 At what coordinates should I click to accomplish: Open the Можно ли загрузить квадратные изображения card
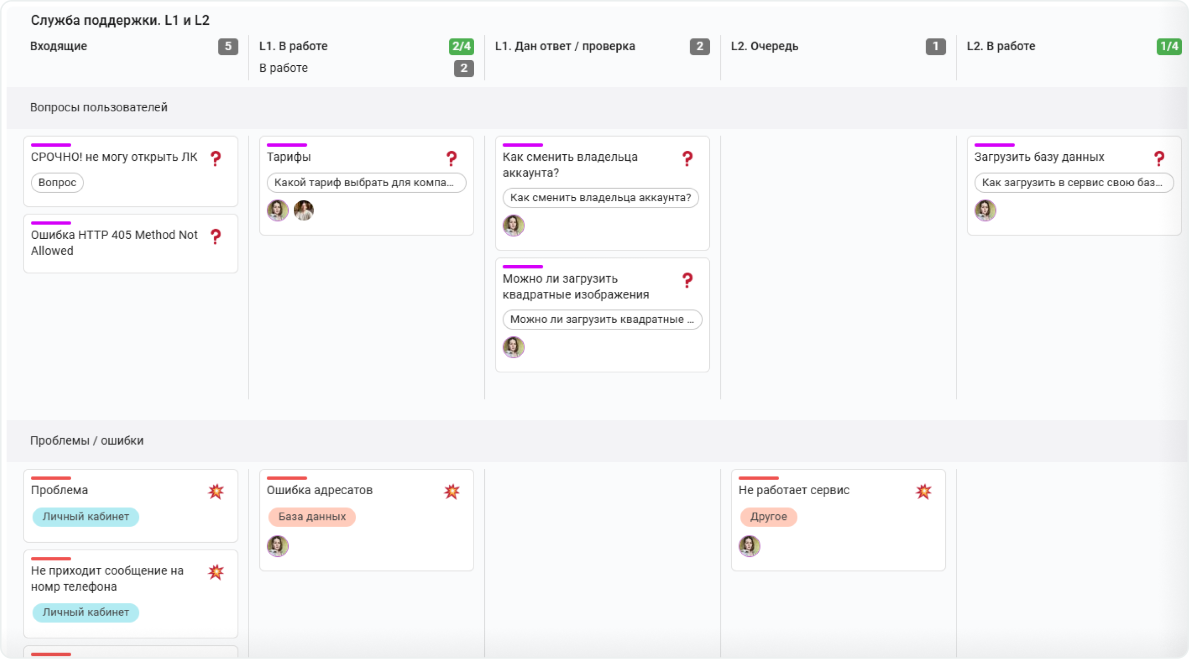(x=603, y=315)
